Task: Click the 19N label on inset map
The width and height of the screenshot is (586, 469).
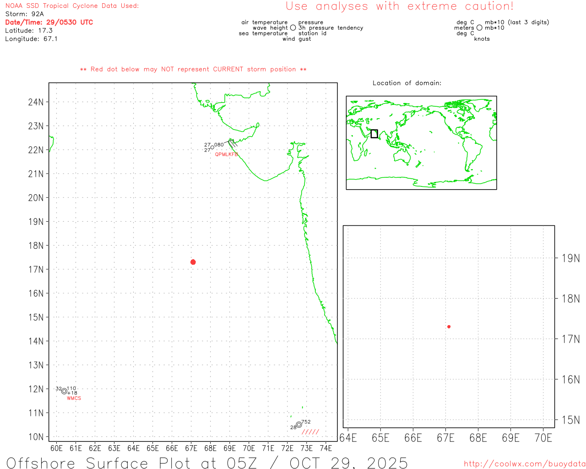Action: click(570, 258)
